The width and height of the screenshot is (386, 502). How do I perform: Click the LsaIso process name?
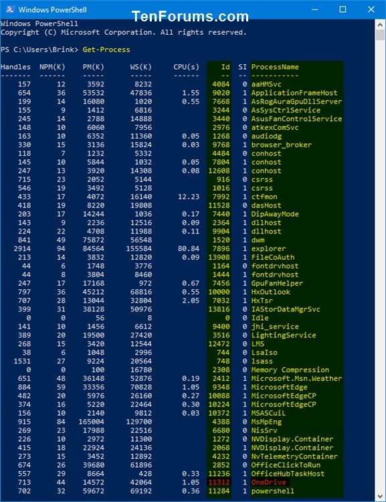(264, 352)
